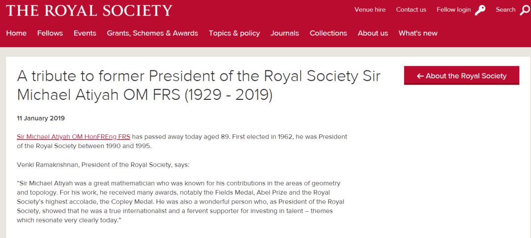The image size is (531, 238).
Task: Open Grants, Schemes & Awards menu
Action: 152,33
